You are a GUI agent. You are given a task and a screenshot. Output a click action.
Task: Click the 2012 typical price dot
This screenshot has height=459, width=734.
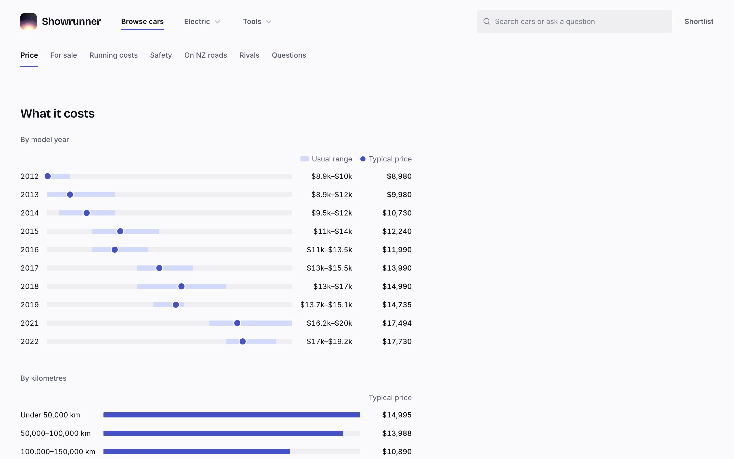[x=48, y=176]
